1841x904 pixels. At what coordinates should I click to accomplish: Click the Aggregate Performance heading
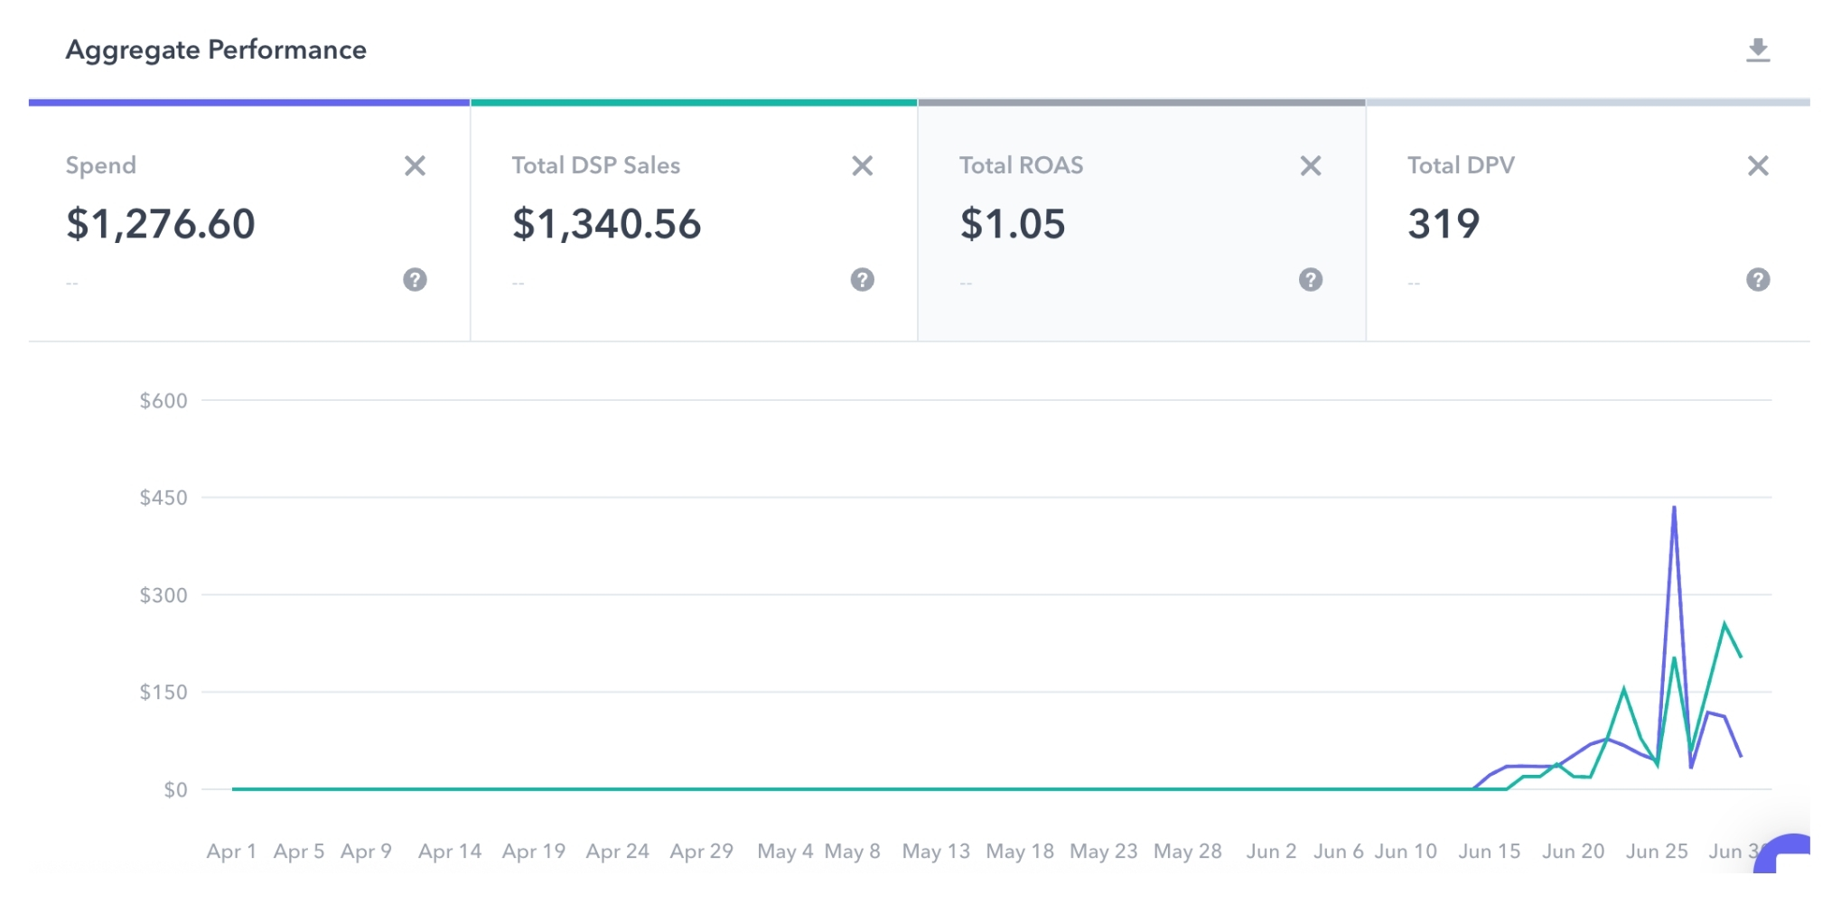pyautogui.click(x=216, y=50)
